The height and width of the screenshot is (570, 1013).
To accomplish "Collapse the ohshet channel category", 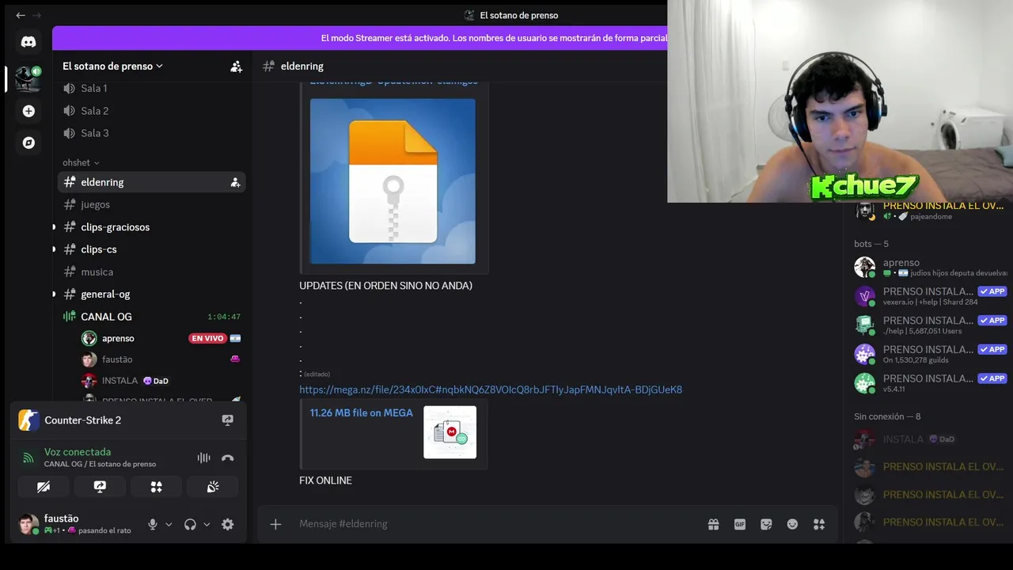I will click(x=81, y=163).
